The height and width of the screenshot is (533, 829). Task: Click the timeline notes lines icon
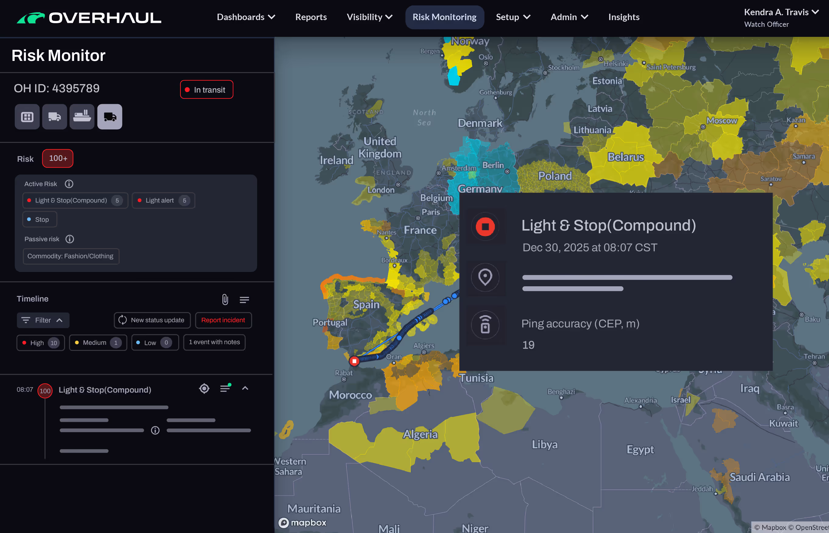tap(244, 300)
